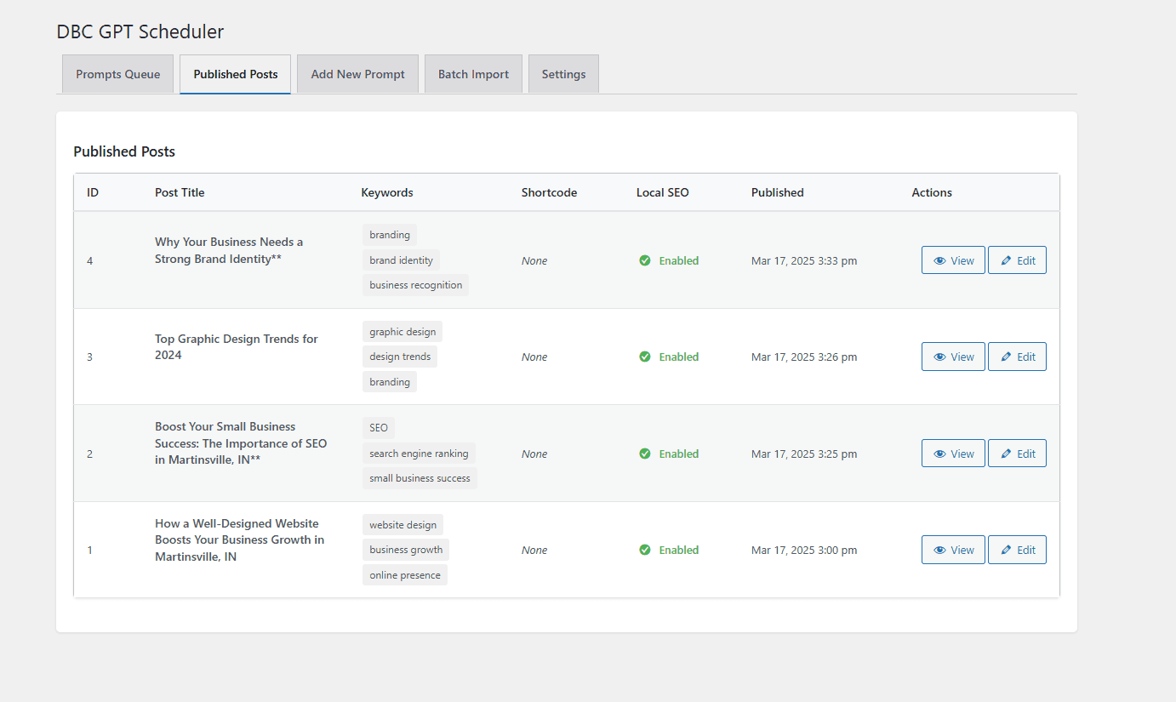
Task: Click green Enabled checkmark for Brand Identity post
Action: (645, 260)
